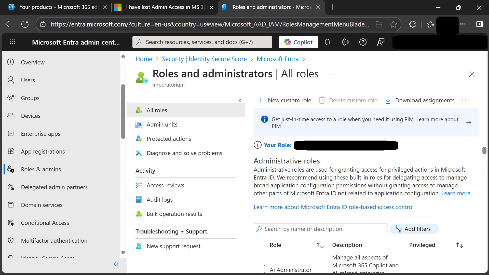
Task: Open the notifications bell icon
Action: [x=327, y=42]
